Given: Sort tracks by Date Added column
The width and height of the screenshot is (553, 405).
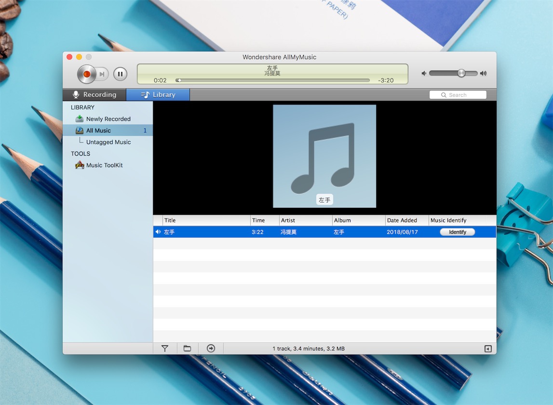Looking at the screenshot, I should [x=406, y=220].
